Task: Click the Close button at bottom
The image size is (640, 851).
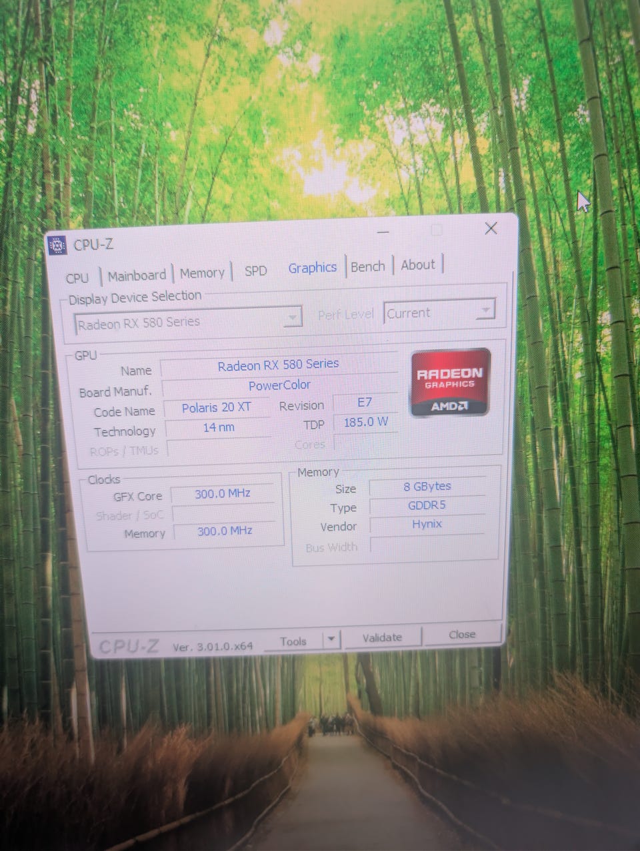Action: tap(462, 634)
